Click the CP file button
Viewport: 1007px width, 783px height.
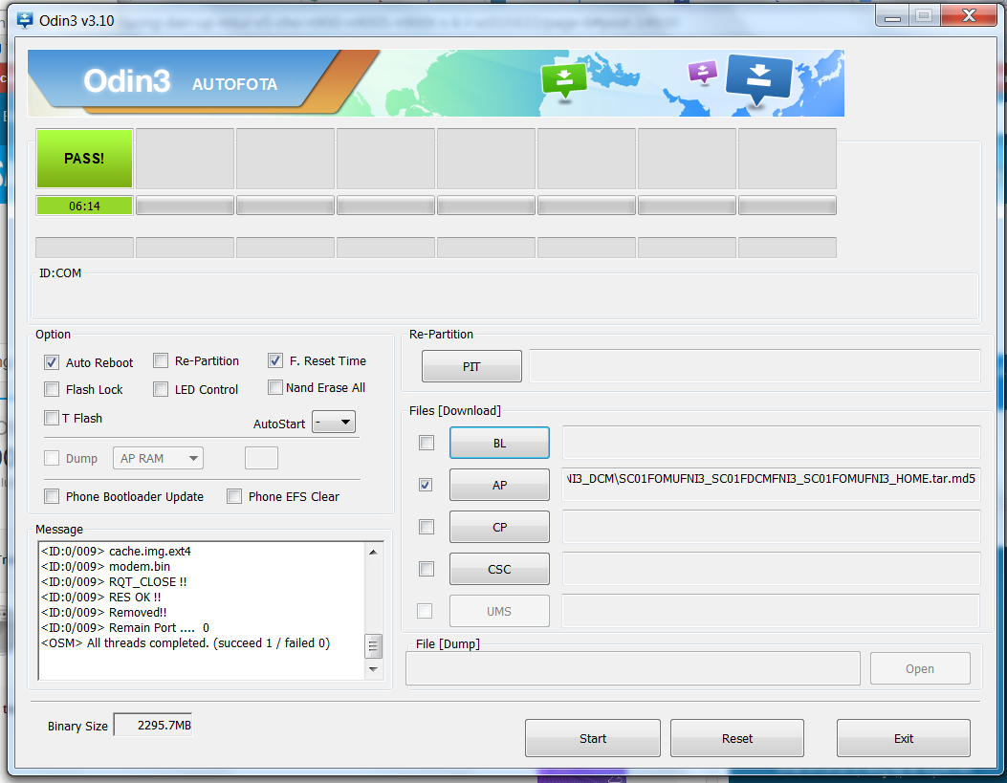(499, 527)
